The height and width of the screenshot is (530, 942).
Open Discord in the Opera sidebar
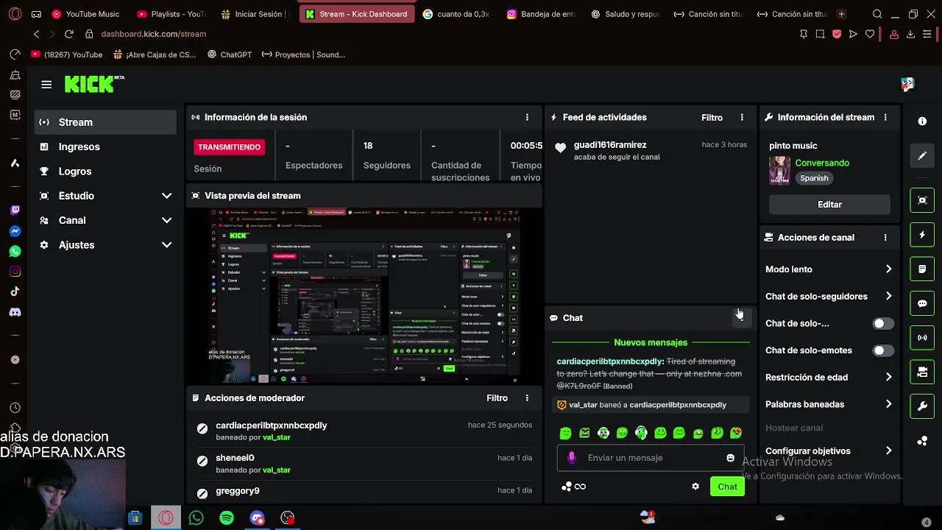[x=15, y=312]
